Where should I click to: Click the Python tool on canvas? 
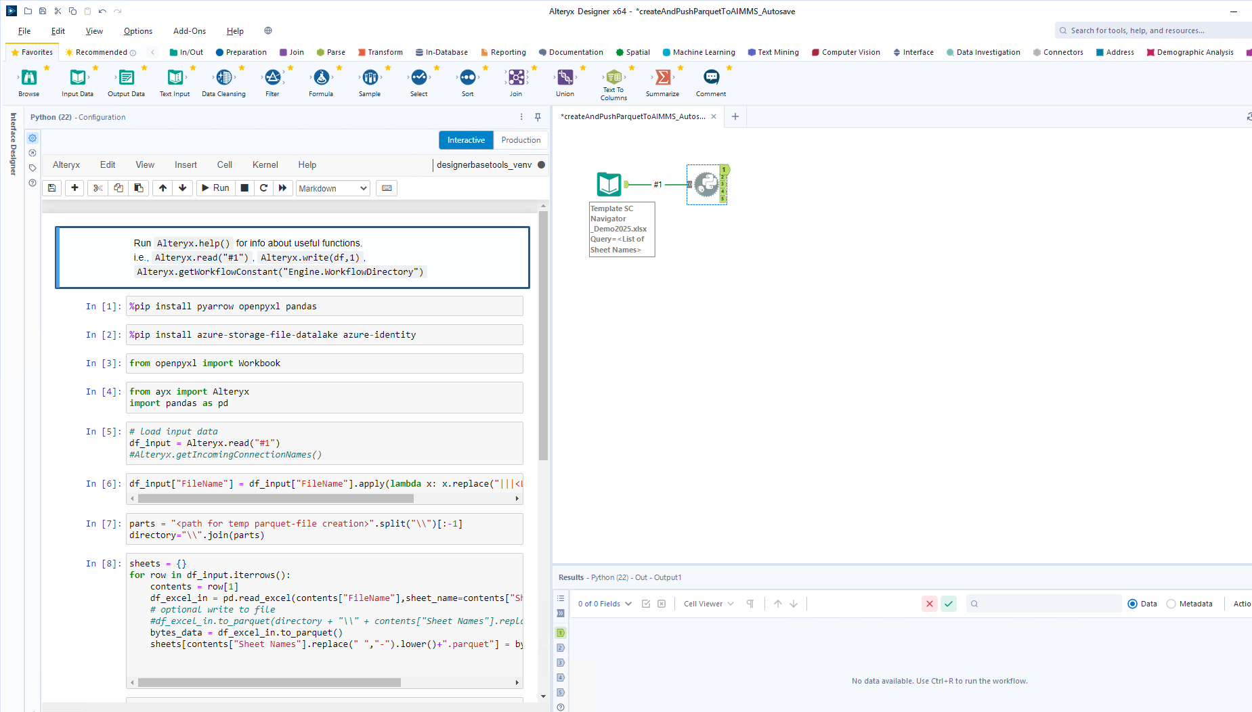pyautogui.click(x=706, y=184)
